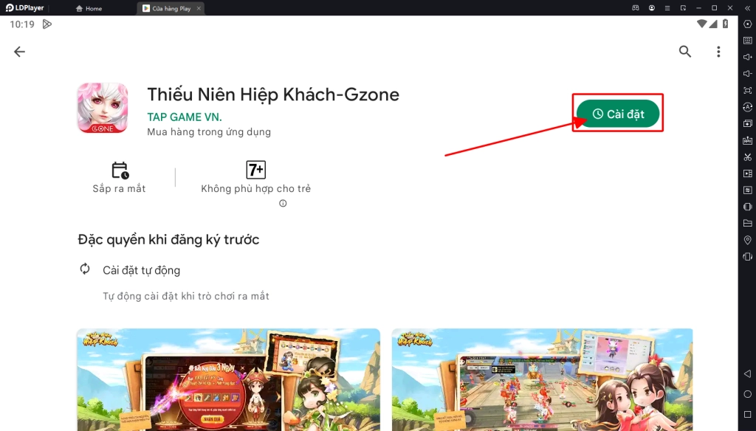Viewport: 756px width, 431px height.
Task: Open the three-dot overflow menu
Action: [x=718, y=52]
